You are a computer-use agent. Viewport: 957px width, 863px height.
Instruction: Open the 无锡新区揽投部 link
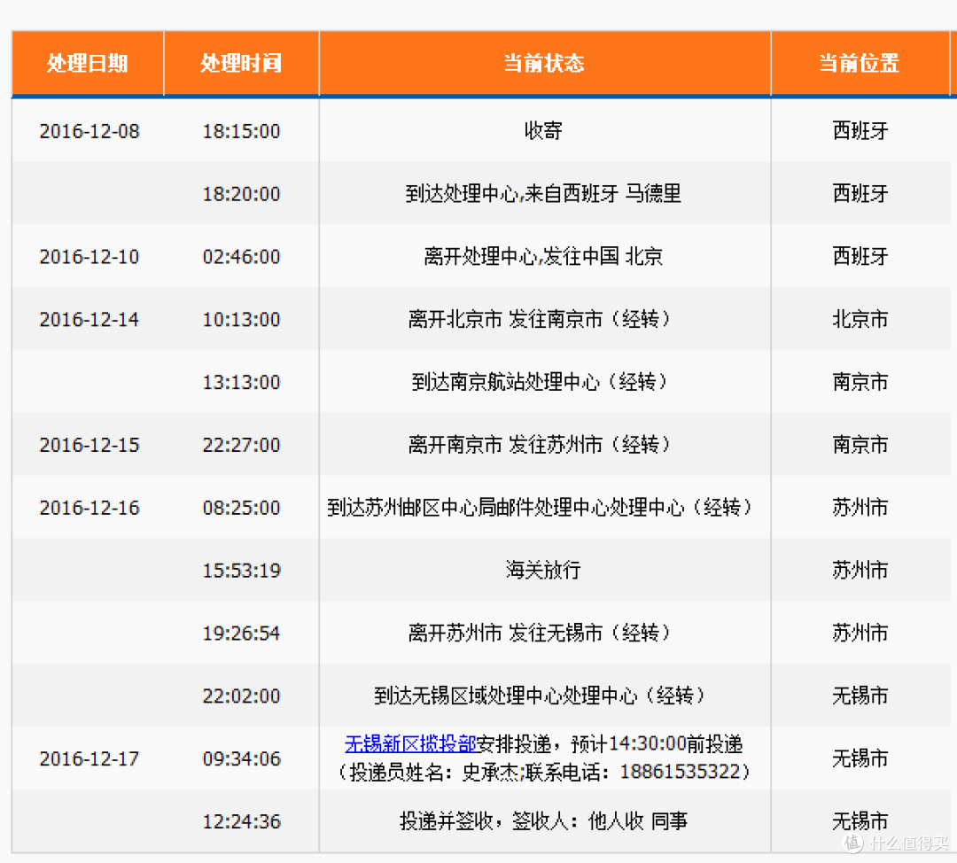(410, 744)
